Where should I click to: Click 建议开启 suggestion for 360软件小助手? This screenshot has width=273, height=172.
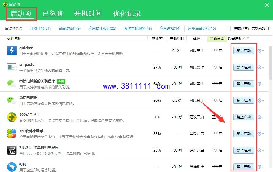pyautogui.click(x=196, y=133)
